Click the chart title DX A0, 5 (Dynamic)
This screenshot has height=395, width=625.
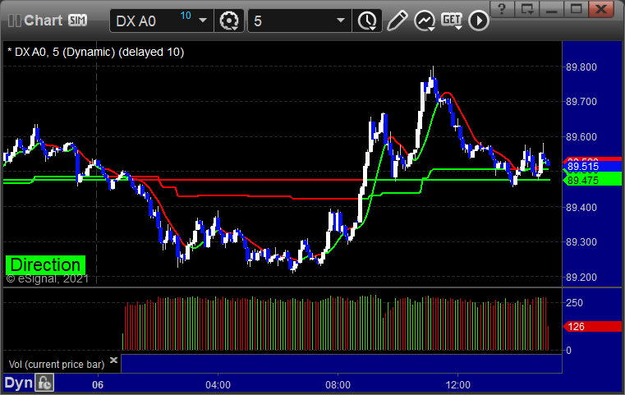[95, 53]
